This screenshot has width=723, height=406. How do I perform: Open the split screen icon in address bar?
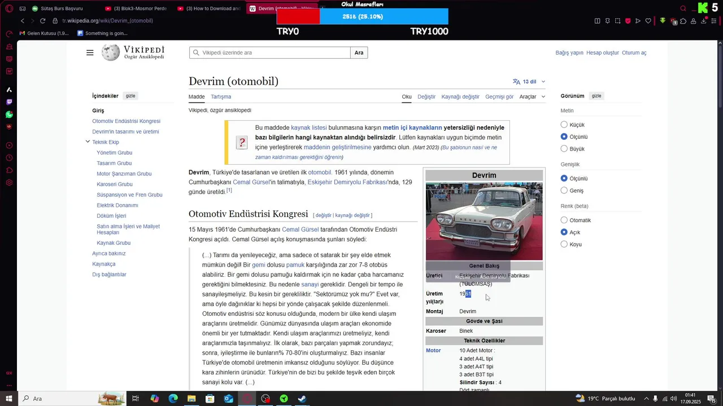(598, 21)
